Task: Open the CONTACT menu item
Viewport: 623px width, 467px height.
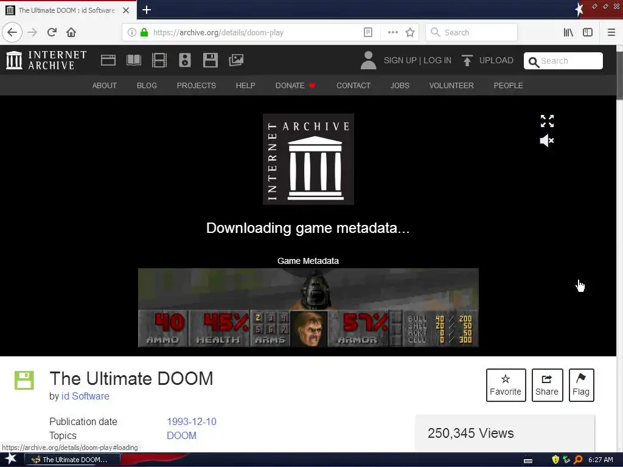Action: (353, 85)
